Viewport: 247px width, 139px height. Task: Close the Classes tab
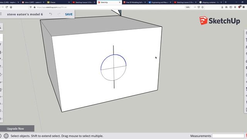tap(69, 2)
